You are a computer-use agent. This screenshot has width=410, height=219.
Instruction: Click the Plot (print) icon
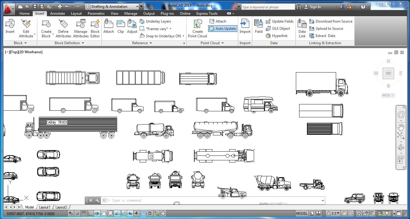(59, 7)
